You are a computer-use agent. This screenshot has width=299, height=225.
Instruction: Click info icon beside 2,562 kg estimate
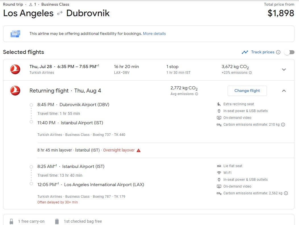pos(286,193)
